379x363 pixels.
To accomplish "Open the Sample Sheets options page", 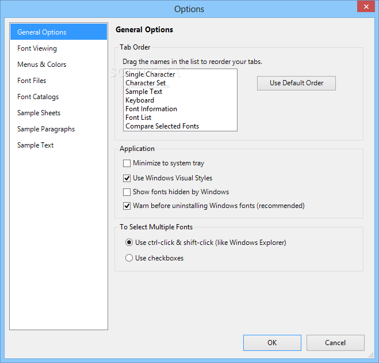I will [59, 113].
